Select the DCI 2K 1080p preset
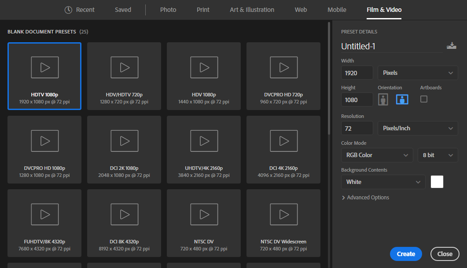This screenshot has width=467, height=268. [x=124, y=149]
